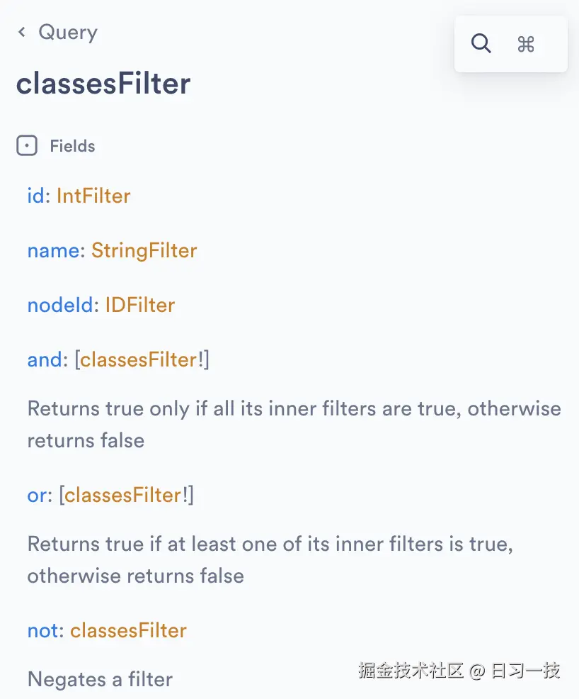Click the command key shortcut icon
Screen dimensions: 579x699
pos(525,43)
